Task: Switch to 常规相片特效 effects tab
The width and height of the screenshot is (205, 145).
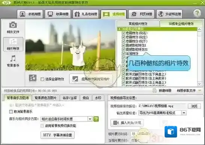Action: (138, 24)
